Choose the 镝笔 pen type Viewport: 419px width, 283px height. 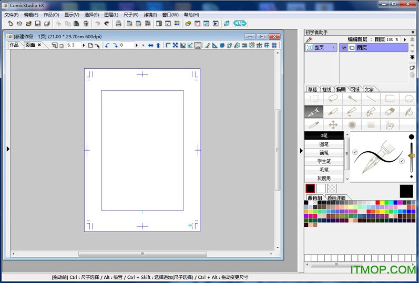pyautogui.click(x=324, y=153)
